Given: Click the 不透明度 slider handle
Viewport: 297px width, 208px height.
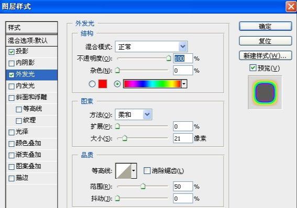Looking at the screenshot, I should [x=169, y=59].
